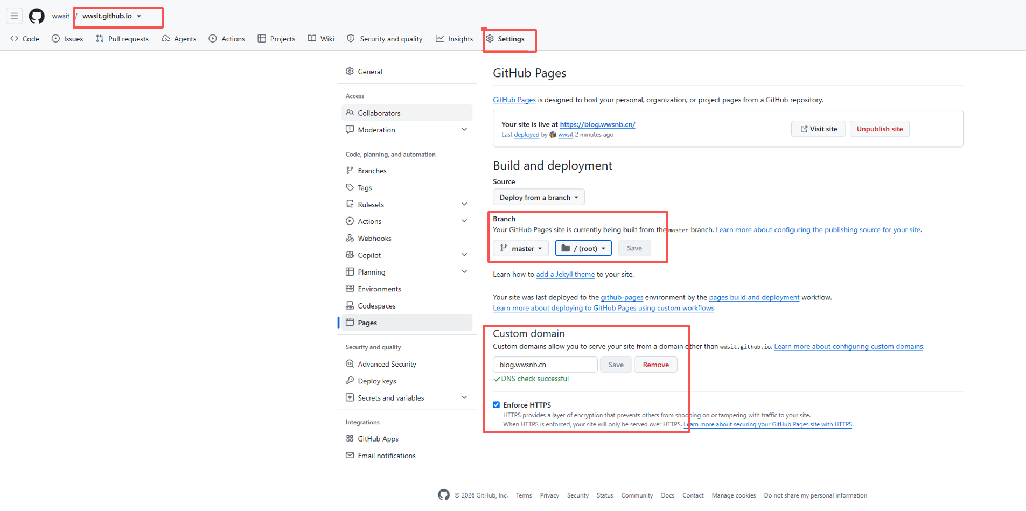The width and height of the screenshot is (1026, 511).
Task: Click the Pages browser icon
Action: tap(350, 322)
